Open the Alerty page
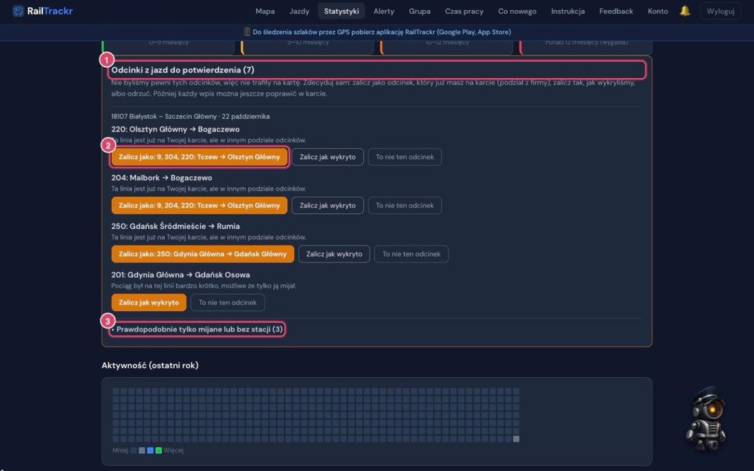 pos(384,11)
